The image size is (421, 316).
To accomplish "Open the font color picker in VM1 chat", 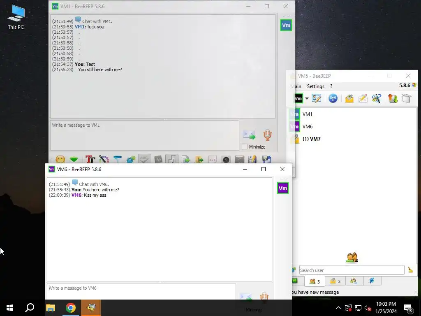I will [104, 159].
